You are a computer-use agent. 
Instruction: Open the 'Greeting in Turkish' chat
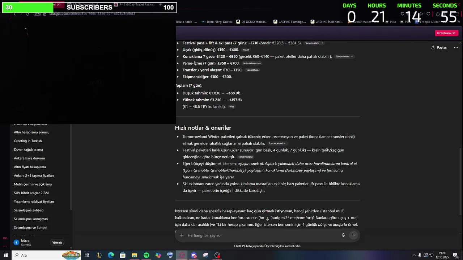(28, 141)
